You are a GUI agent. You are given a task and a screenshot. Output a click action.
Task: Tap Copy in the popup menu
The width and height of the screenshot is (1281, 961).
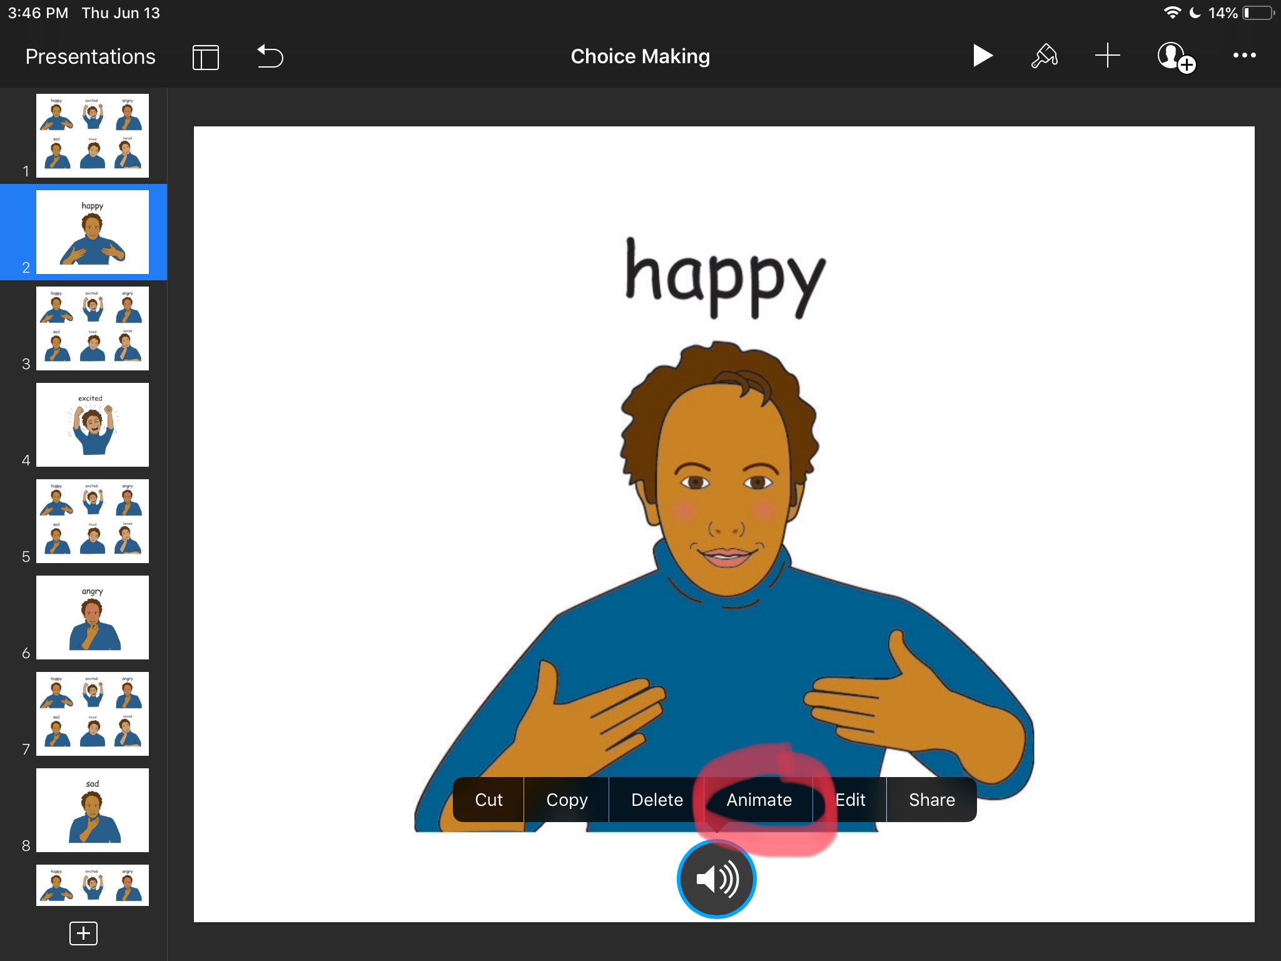[567, 800]
